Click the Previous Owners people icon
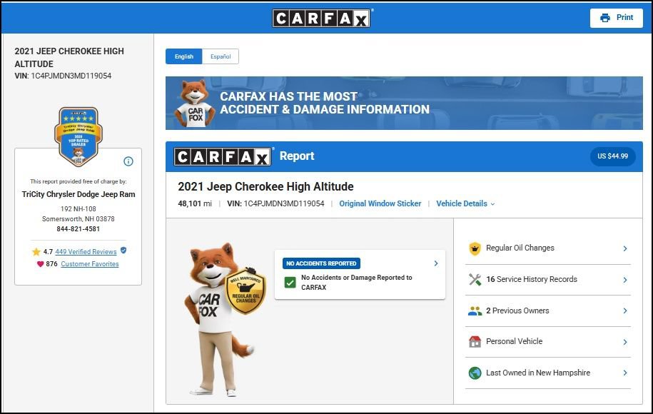Screen dimensions: 653x414 (475, 310)
